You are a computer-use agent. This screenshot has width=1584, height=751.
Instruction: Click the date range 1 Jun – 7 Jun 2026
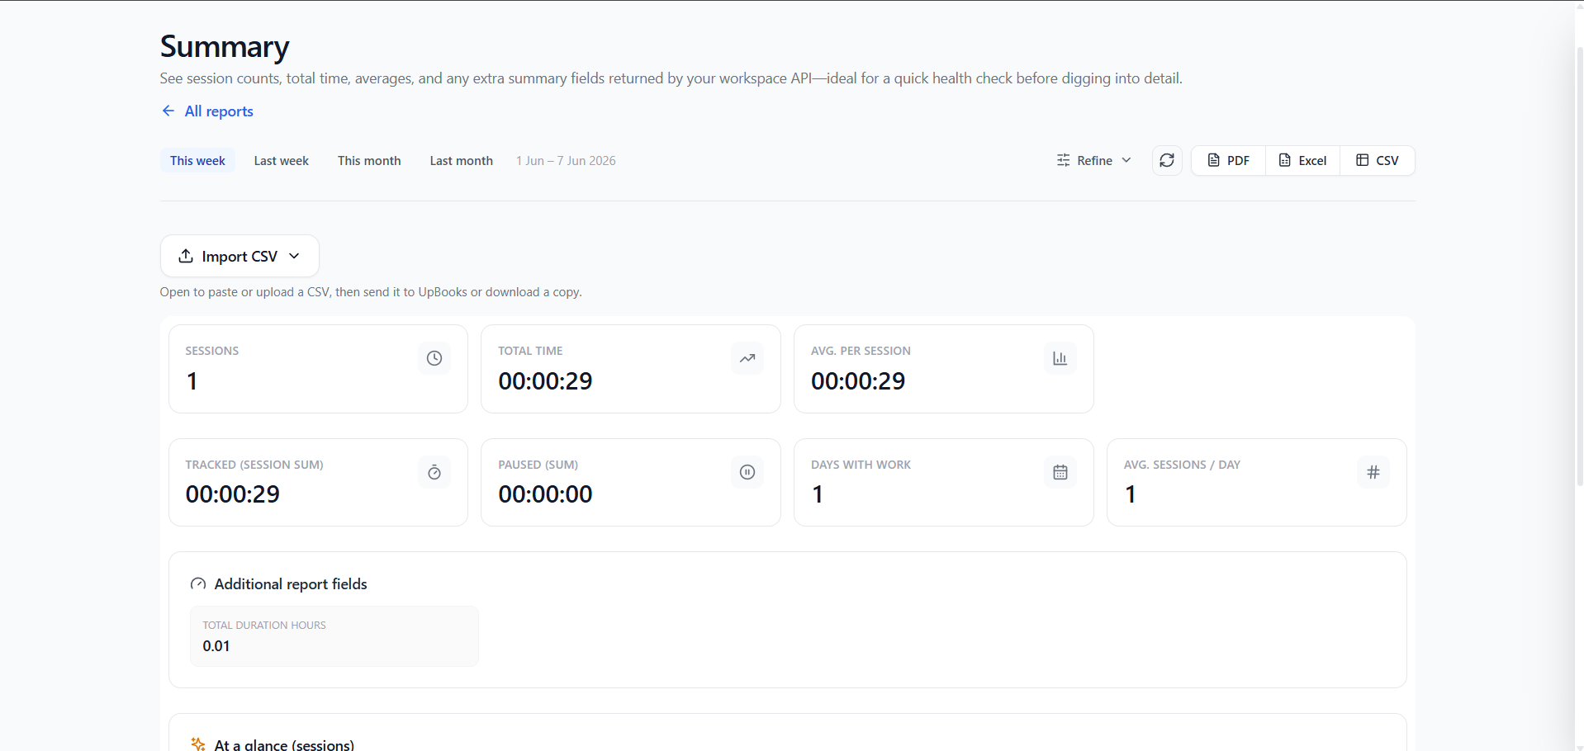pos(566,161)
